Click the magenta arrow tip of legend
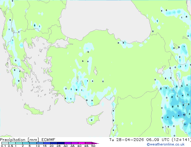Screen dimensions: 191x147 pyautogui.click(x=97, y=143)
